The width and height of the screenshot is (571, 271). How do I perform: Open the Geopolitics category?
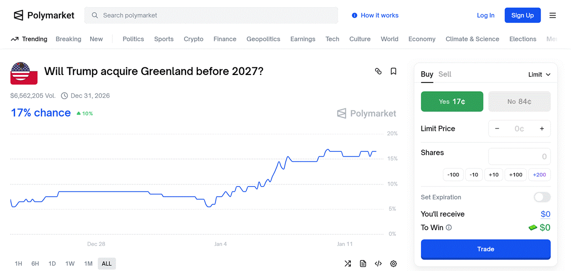click(263, 39)
